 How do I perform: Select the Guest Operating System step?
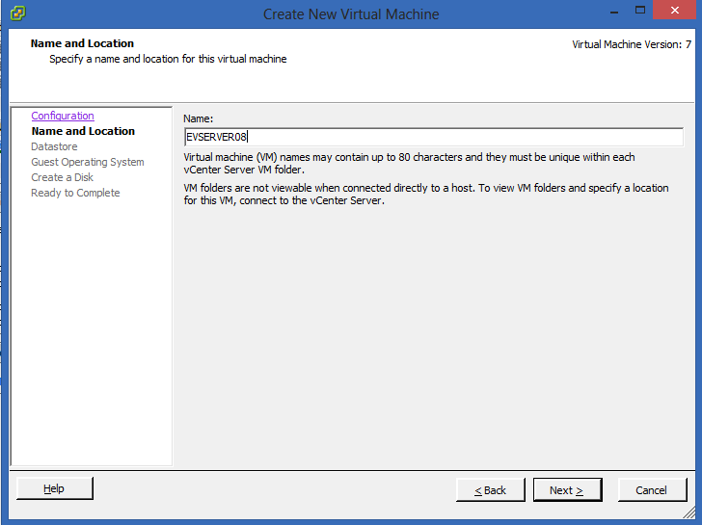click(x=88, y=162)
